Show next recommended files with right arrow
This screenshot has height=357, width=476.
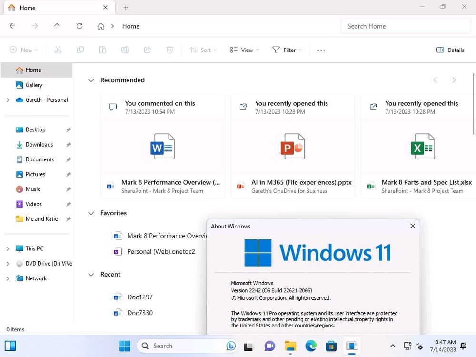pyautogui.click(x=454, y=80)
